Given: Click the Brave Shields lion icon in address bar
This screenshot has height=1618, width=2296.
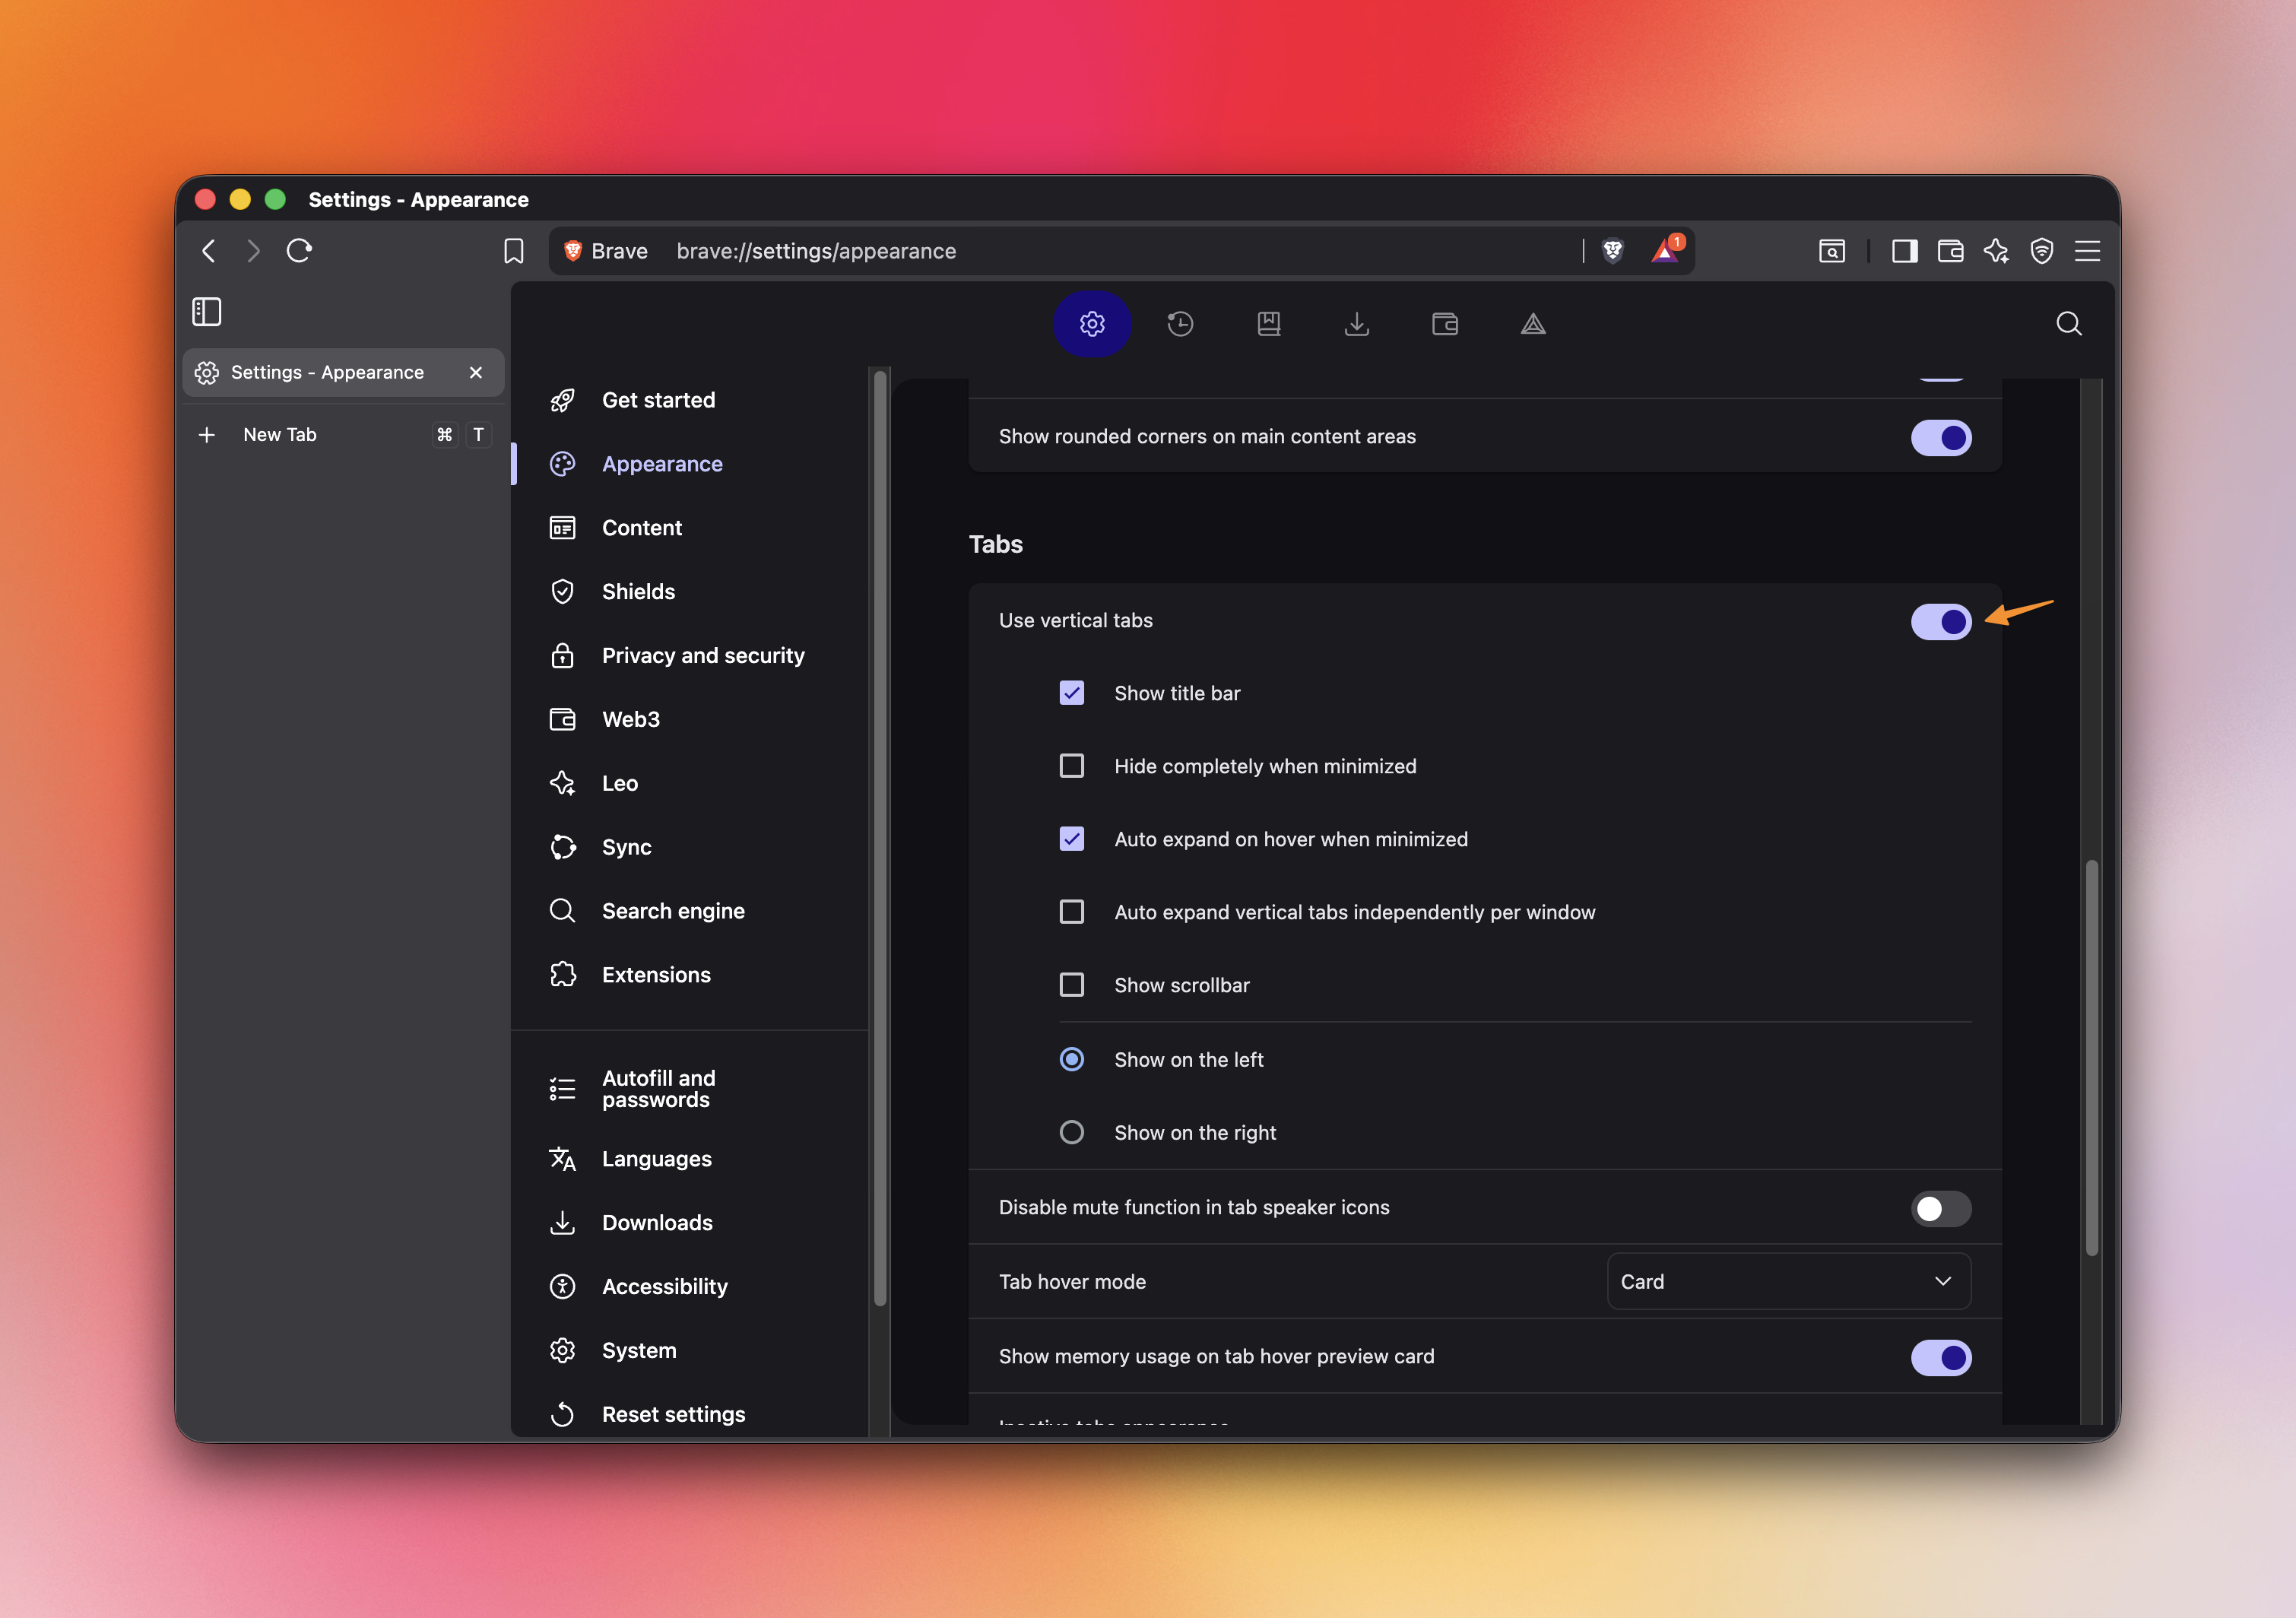Looking at the screenshot, I should [x=1611, y=251].
